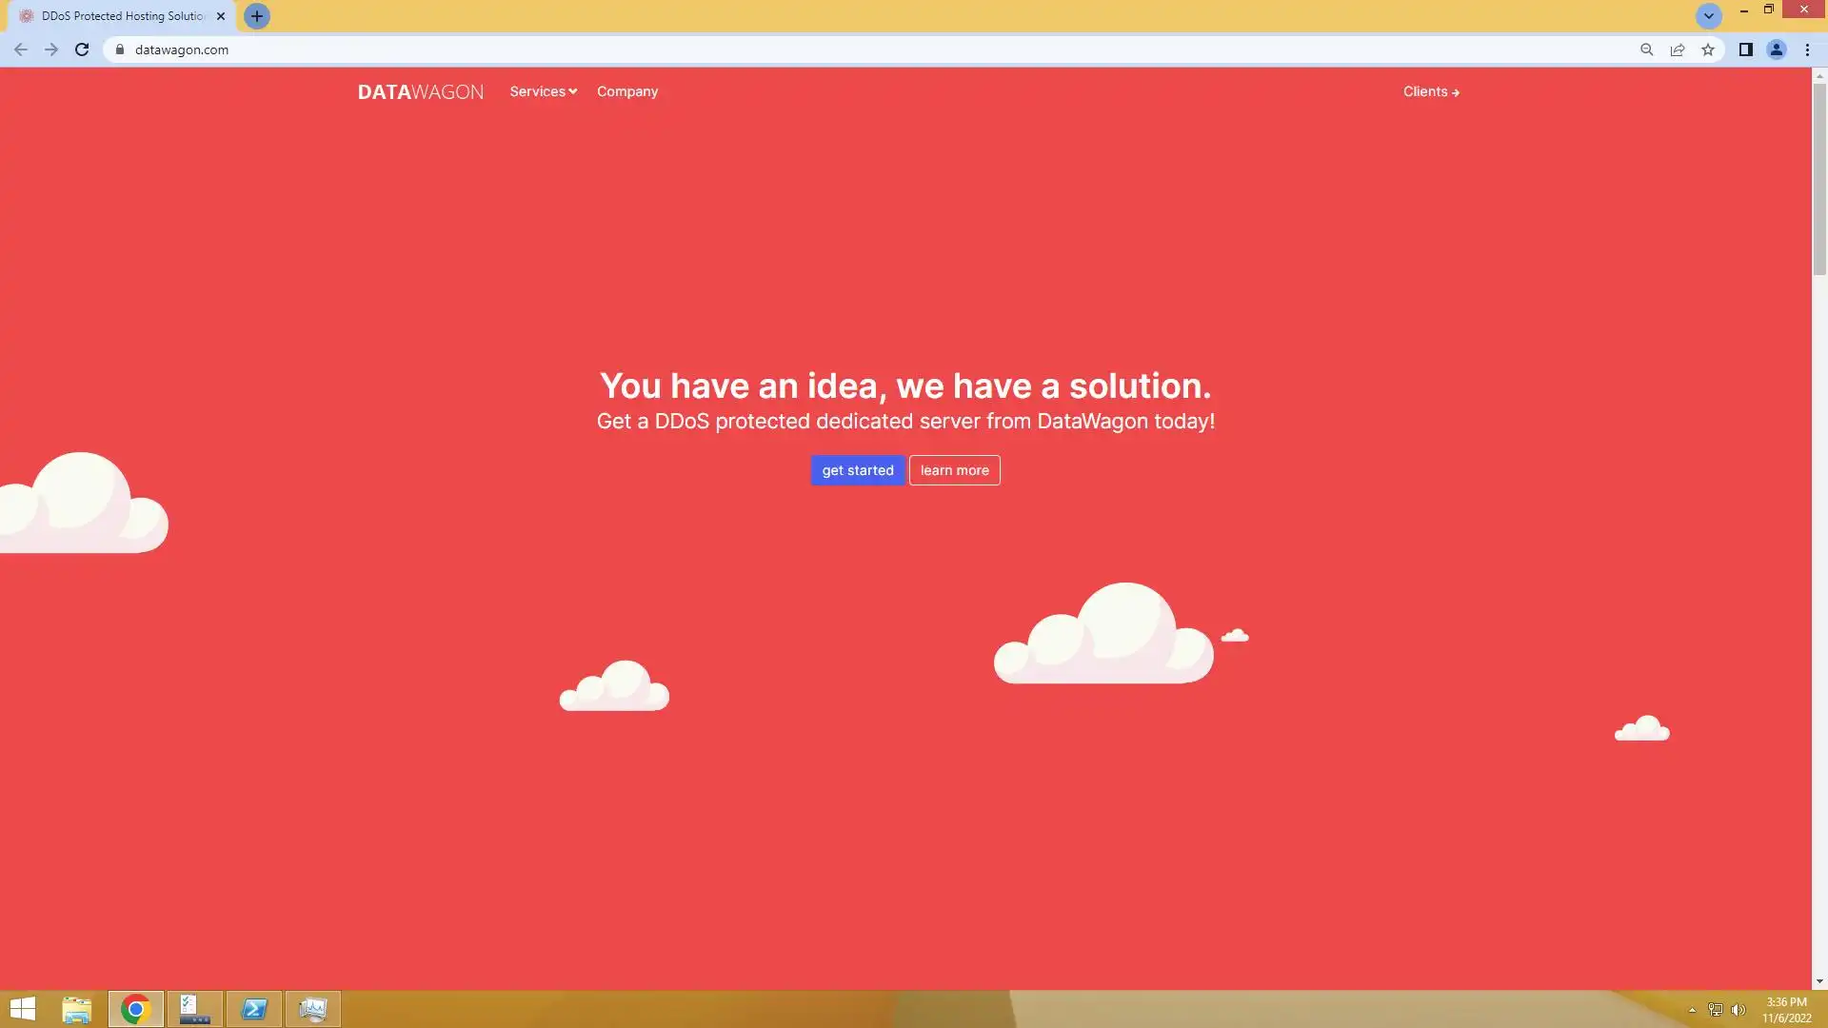Open the Chrome profile avatar
The height and width of the screenshot is (1028, 1828).
(x=1776, y=49)
